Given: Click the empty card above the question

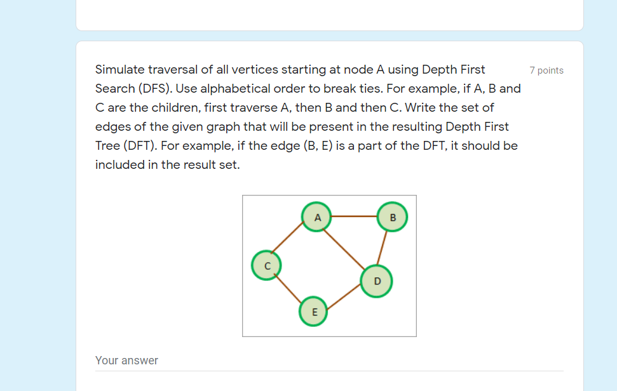Looking at the screenshot, I should coord(329,16).
